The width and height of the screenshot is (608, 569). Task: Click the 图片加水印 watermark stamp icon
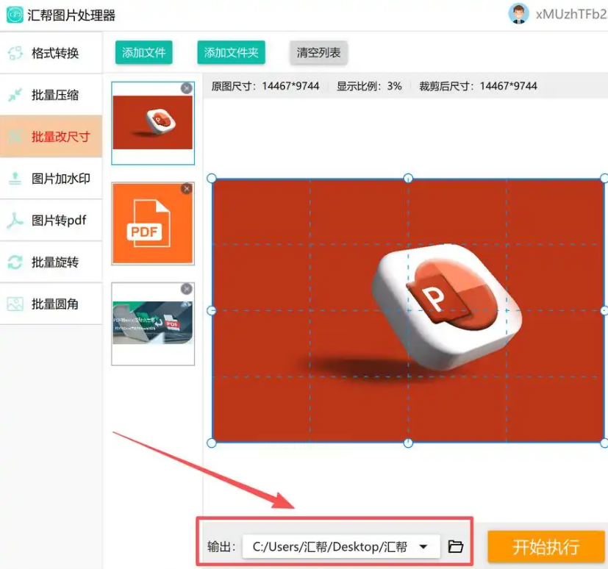pos(15,179)
